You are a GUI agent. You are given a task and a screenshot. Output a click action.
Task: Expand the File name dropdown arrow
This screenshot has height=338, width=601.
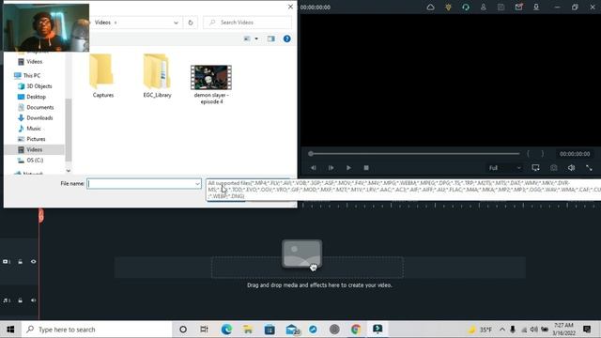coord(197,184)
